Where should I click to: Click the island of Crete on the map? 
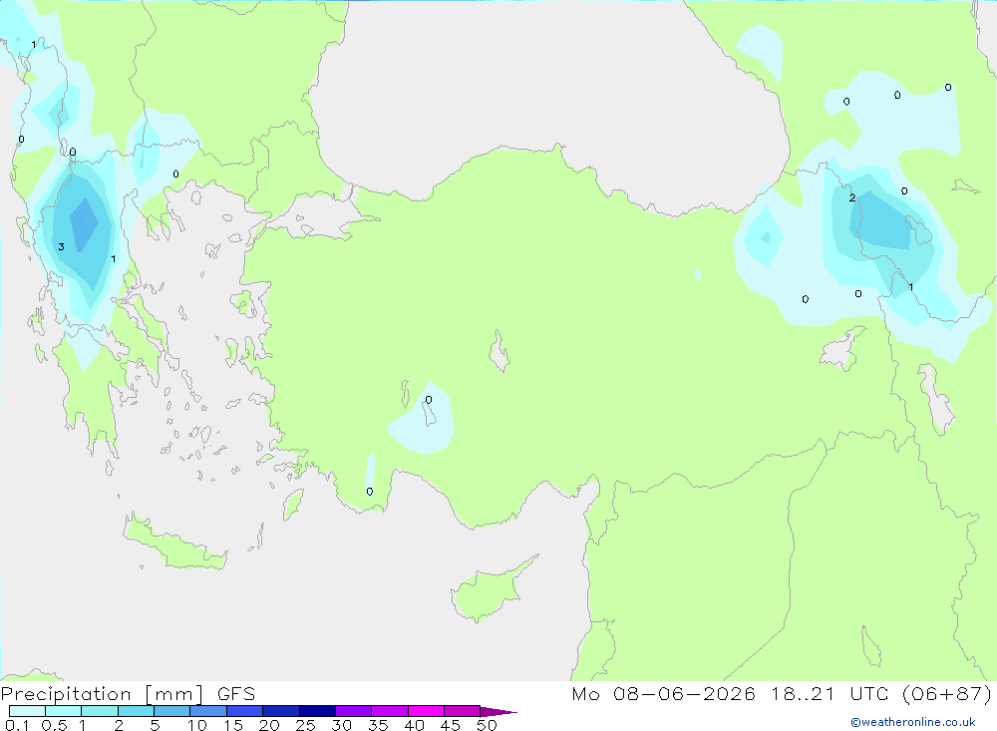174,543
